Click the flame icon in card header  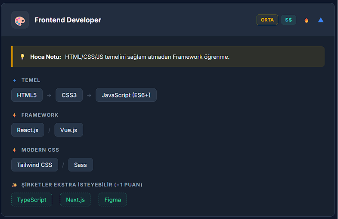click(x=306, y=20)
